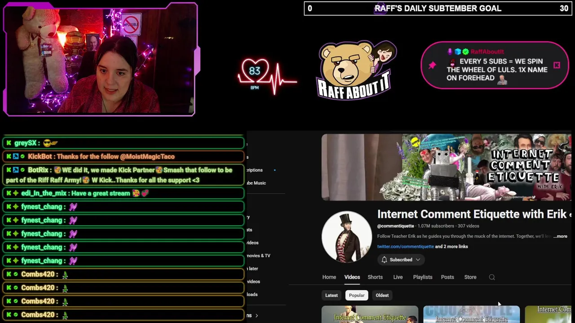Select the Popular sort chip
The image size is (575, 323).
(x=357, y=295)
